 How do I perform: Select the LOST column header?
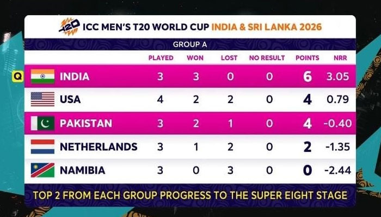(x=229, y=58)
